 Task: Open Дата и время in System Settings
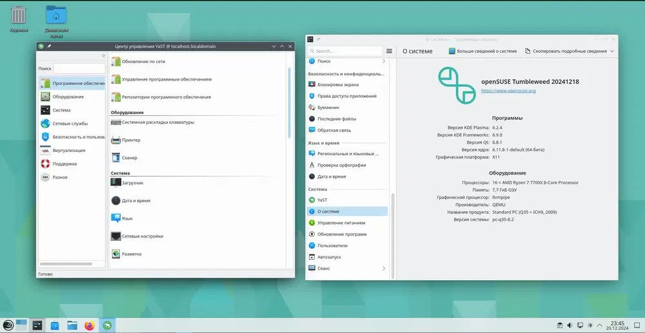tap(347, 176)
